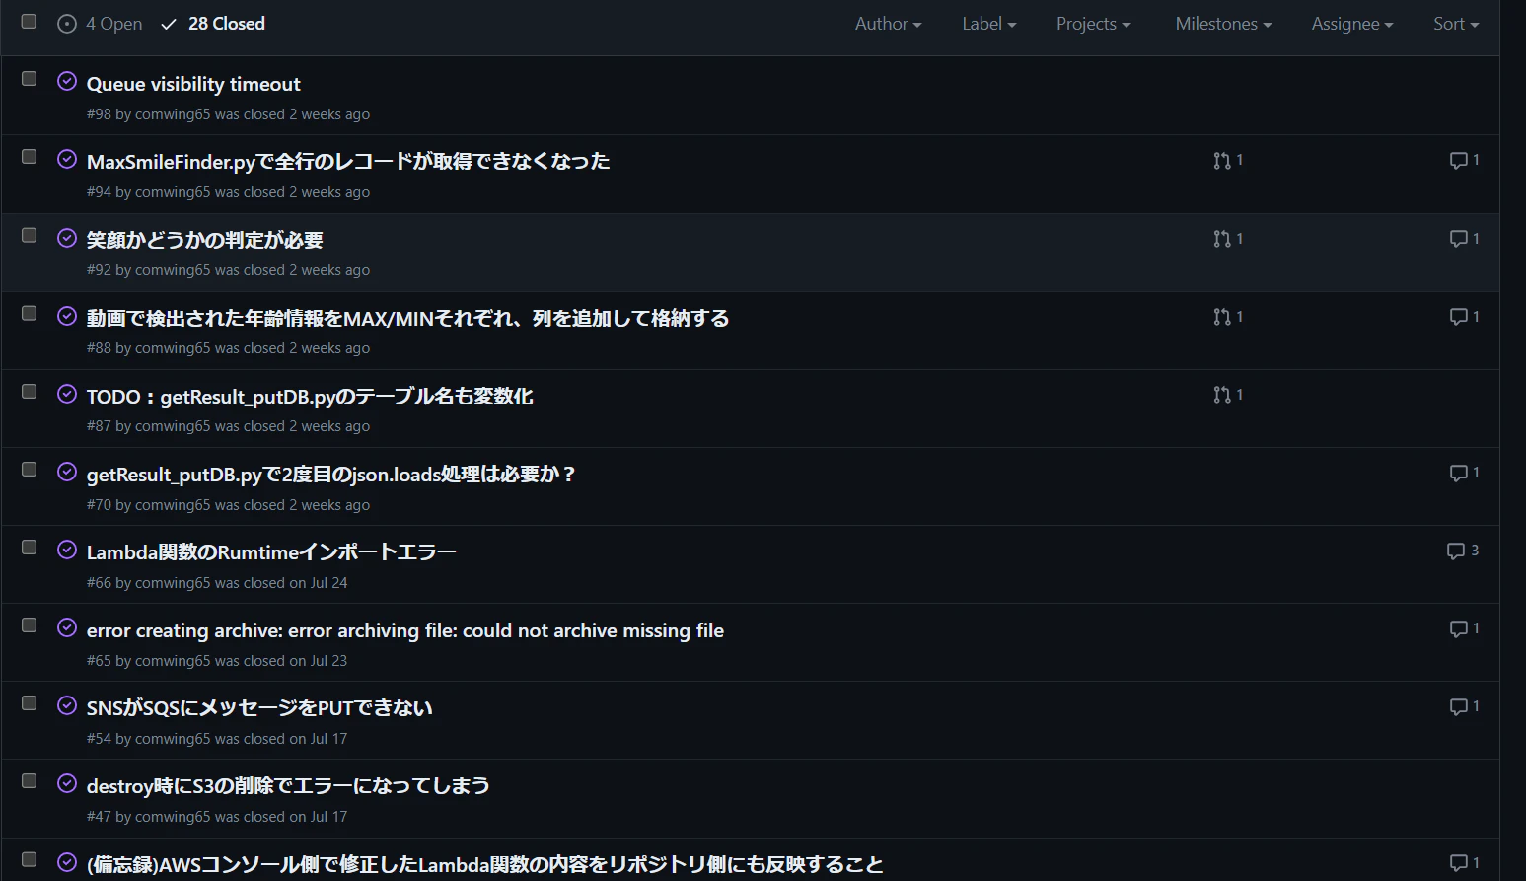Open issue 笑顔かどうかの判定が必要
Viewport: 1526px width, 881px height.
[205, 240]
